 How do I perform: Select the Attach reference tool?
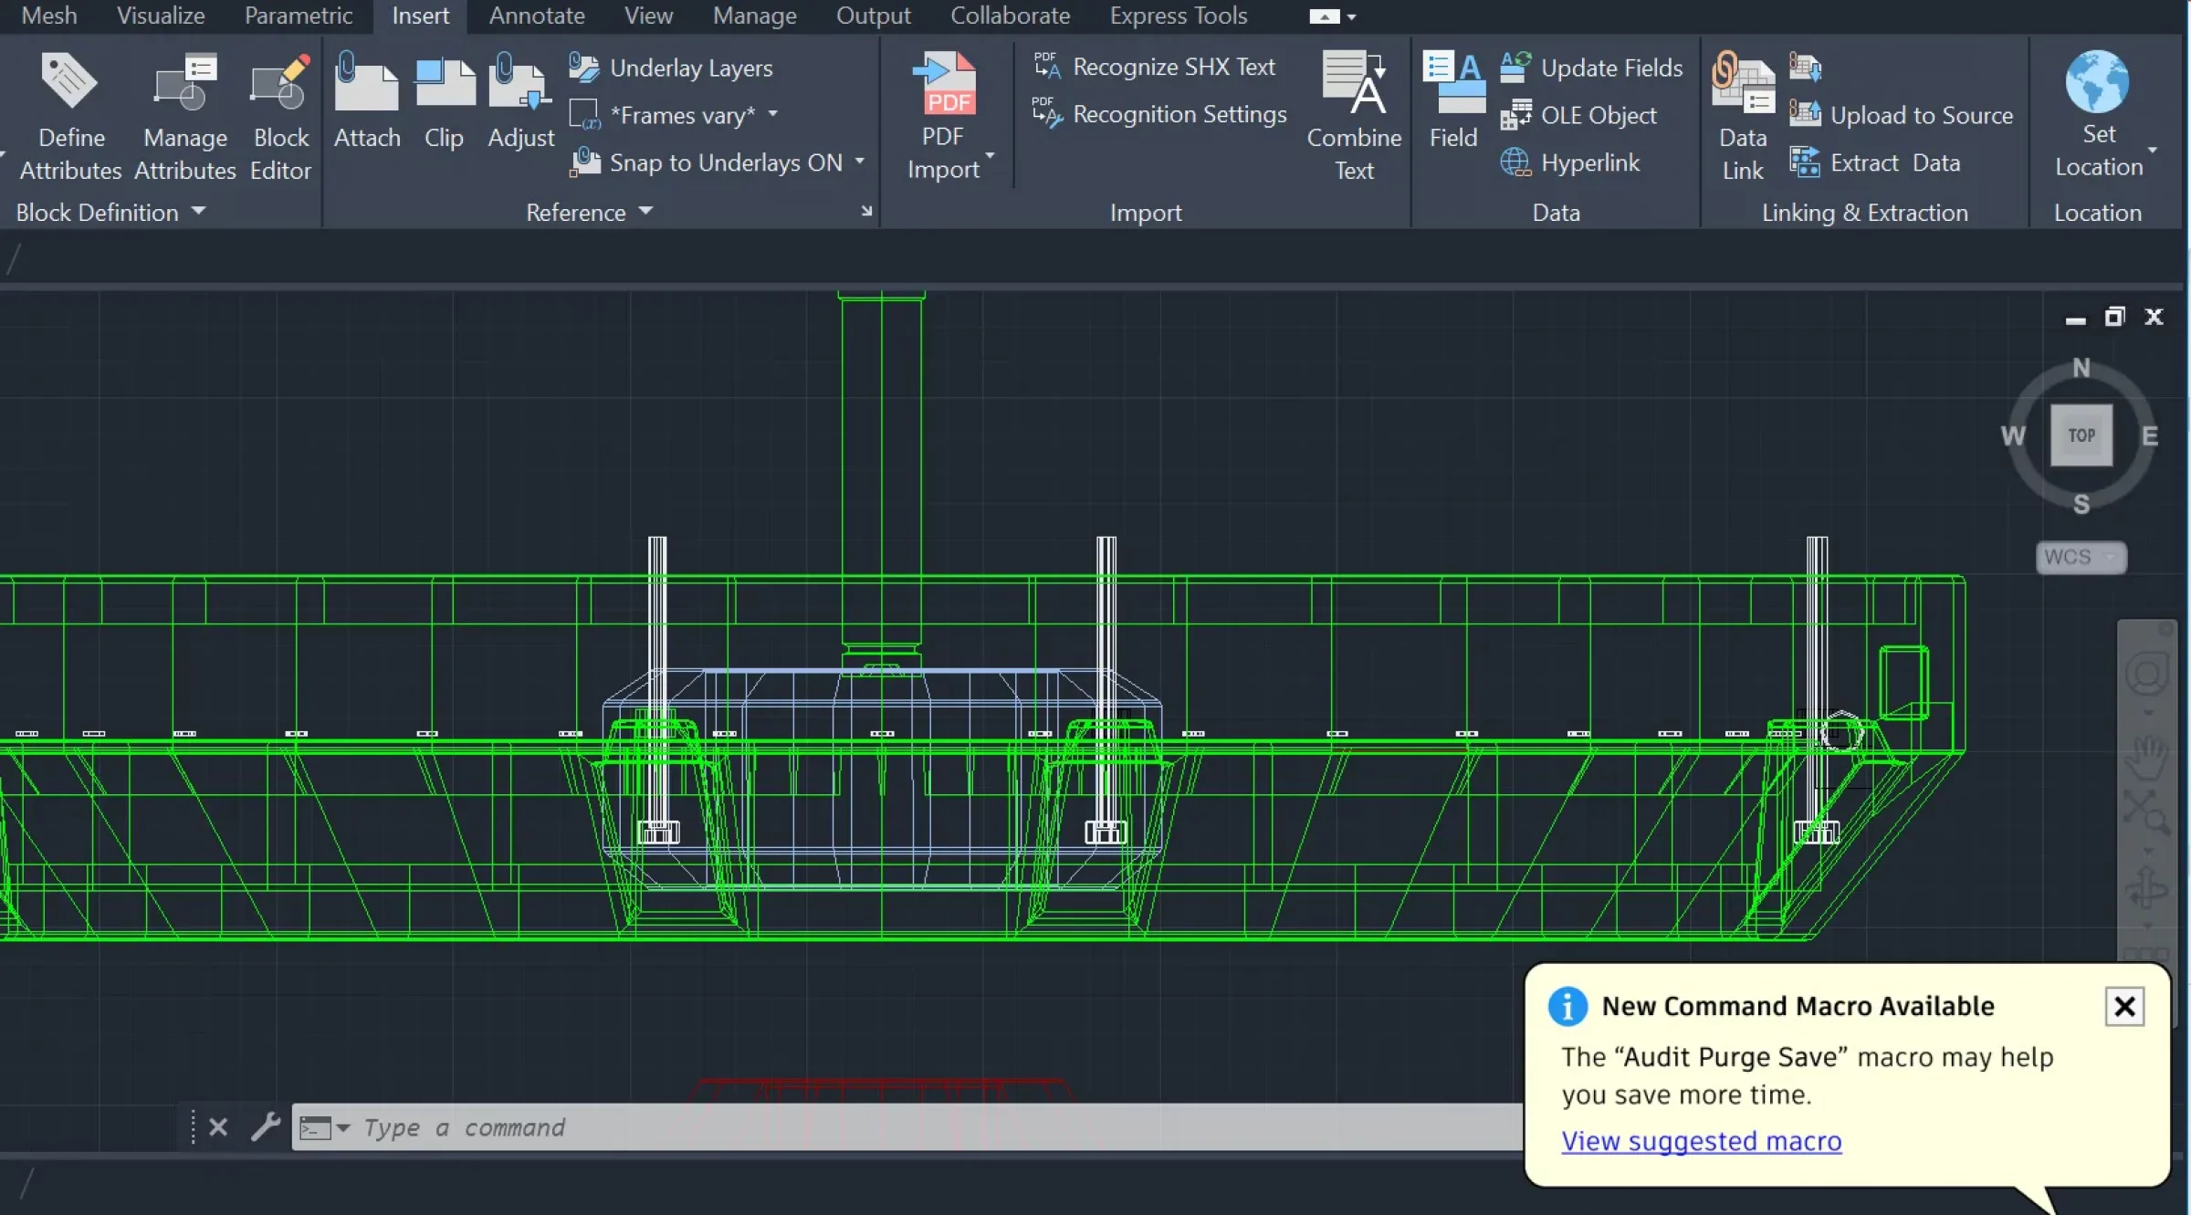coord(366,100)
